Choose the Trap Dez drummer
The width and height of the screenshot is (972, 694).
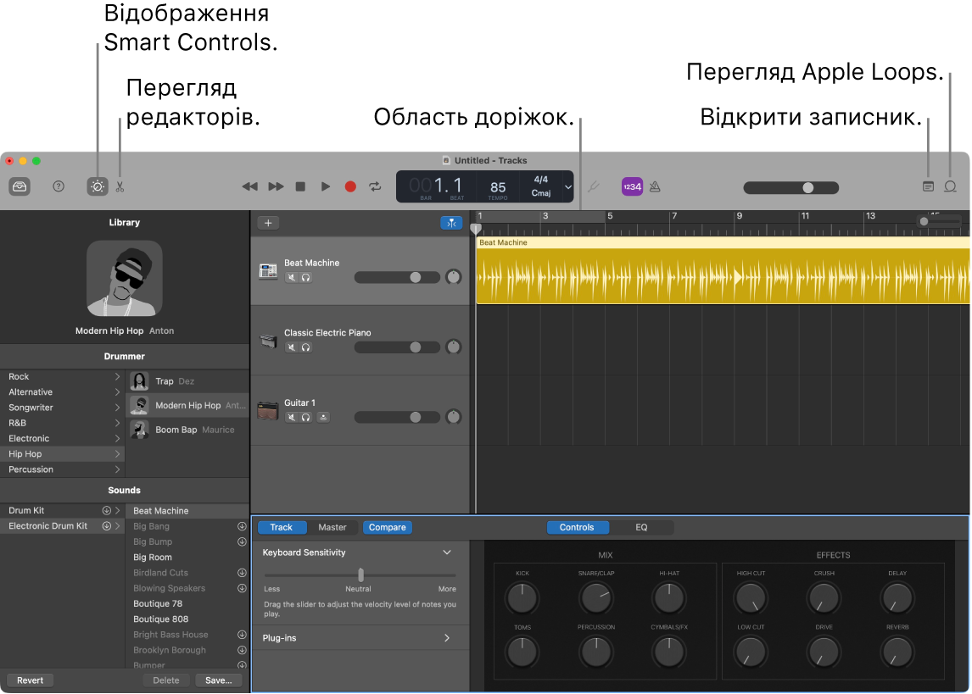188,381
